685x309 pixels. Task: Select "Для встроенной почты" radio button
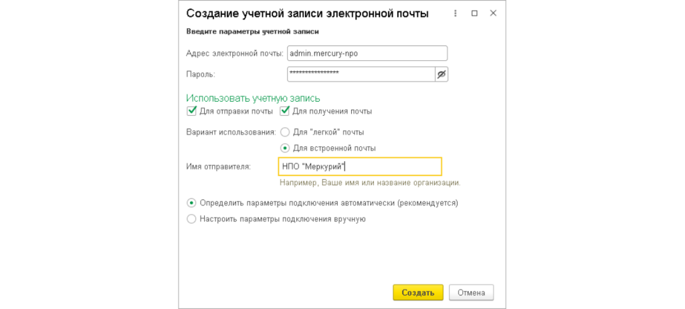[x=285, y=148]
